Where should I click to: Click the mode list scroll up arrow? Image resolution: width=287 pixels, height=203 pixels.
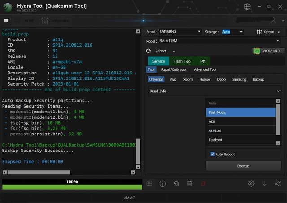click(278, 101)
